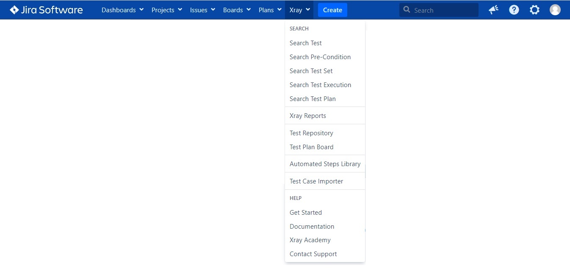Open Test Repository

[x=325, y=133]
